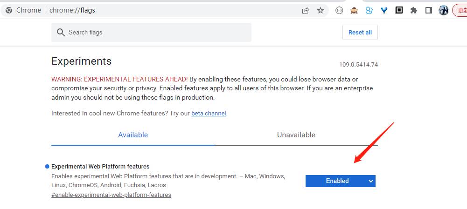Open the Extensions puzzle piece menu

point(414,10)
